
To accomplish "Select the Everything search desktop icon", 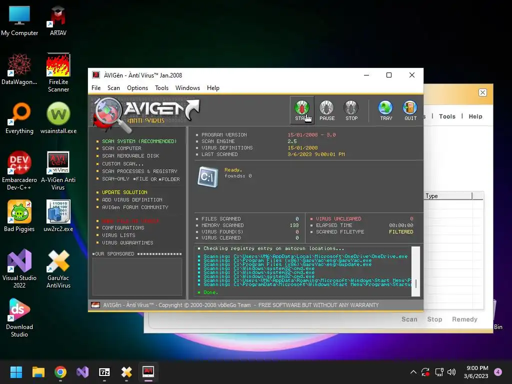I will [x=19, y=118].
